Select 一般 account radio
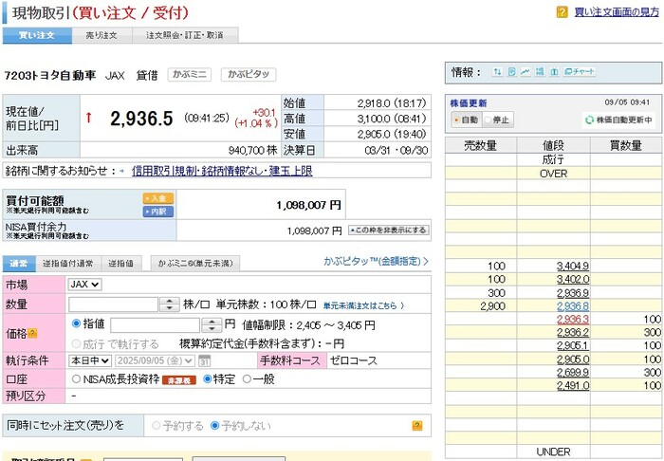 click(247, 378)
